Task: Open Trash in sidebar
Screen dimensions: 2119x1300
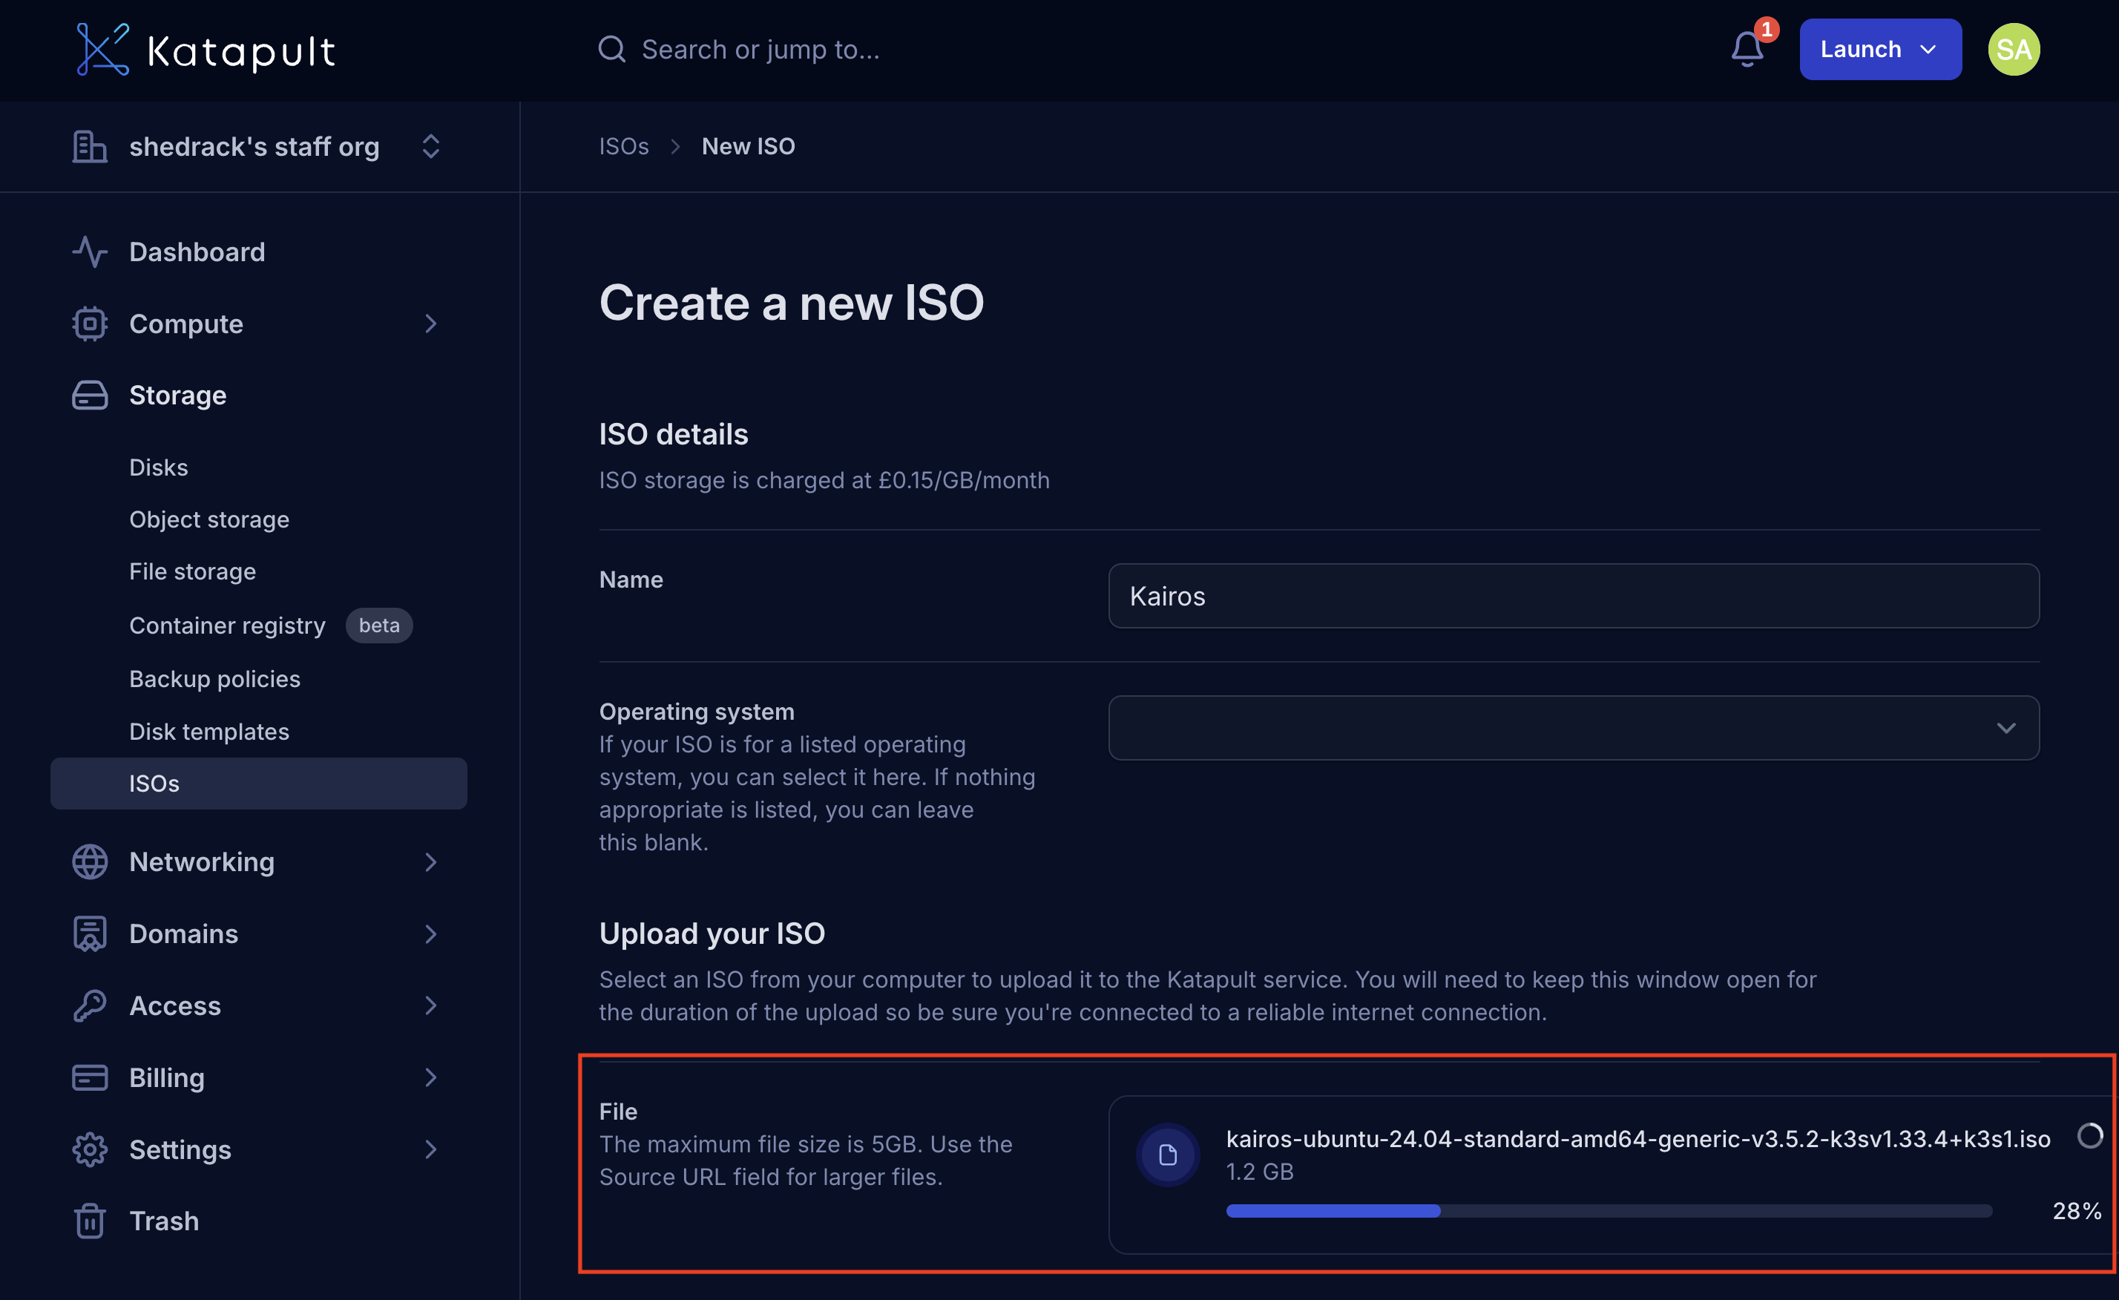Action: (163, 1221)
